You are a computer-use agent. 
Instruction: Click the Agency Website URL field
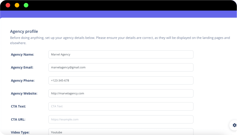[121, 93]
